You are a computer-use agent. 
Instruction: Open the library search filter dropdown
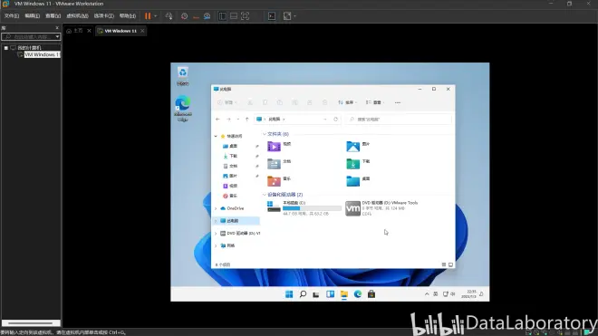click(x=58, y=36)
